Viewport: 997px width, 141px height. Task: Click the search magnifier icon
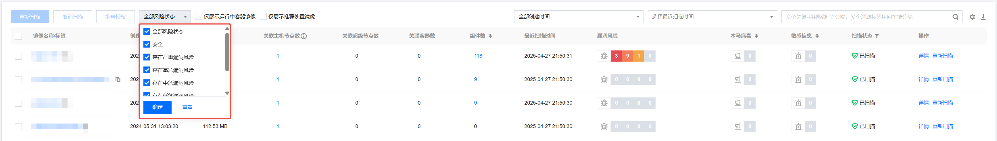coord(955,17)
